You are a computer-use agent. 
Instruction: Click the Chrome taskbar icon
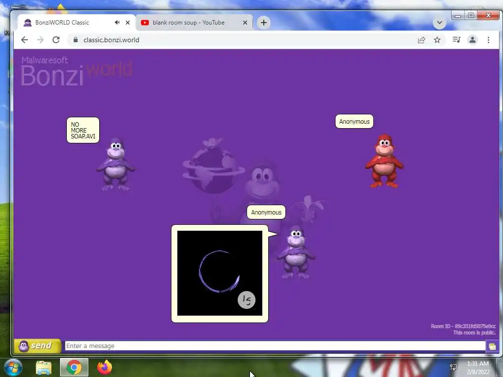tap(74, 367)
